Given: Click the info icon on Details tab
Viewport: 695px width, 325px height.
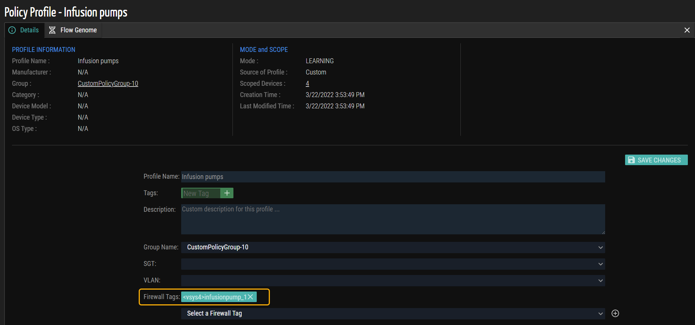Looking at the screenshot, I should [x=12, y=30].
